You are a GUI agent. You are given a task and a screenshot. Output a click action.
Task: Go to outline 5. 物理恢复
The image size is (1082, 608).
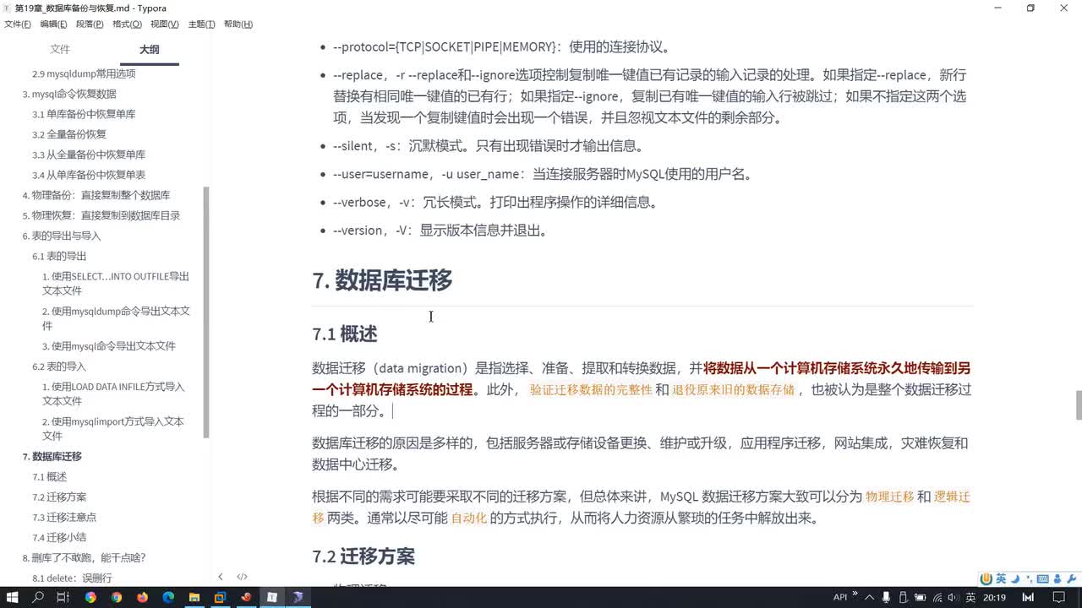[101, 215]
